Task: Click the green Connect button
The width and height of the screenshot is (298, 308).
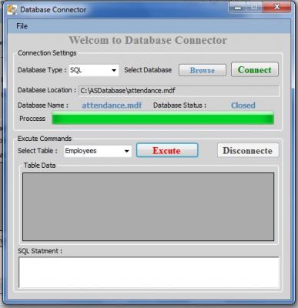Action: (x=255, y=69)
